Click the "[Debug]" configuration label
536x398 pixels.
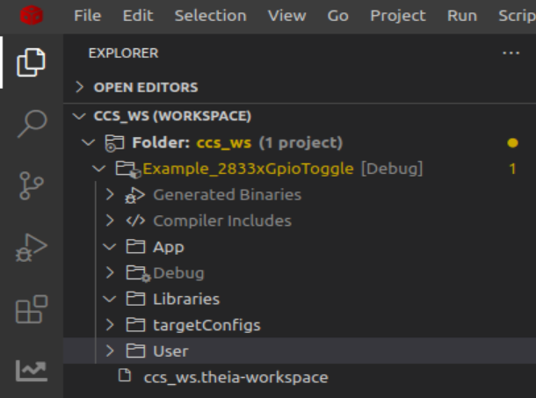pyautogui.click(x=392, y=169)
